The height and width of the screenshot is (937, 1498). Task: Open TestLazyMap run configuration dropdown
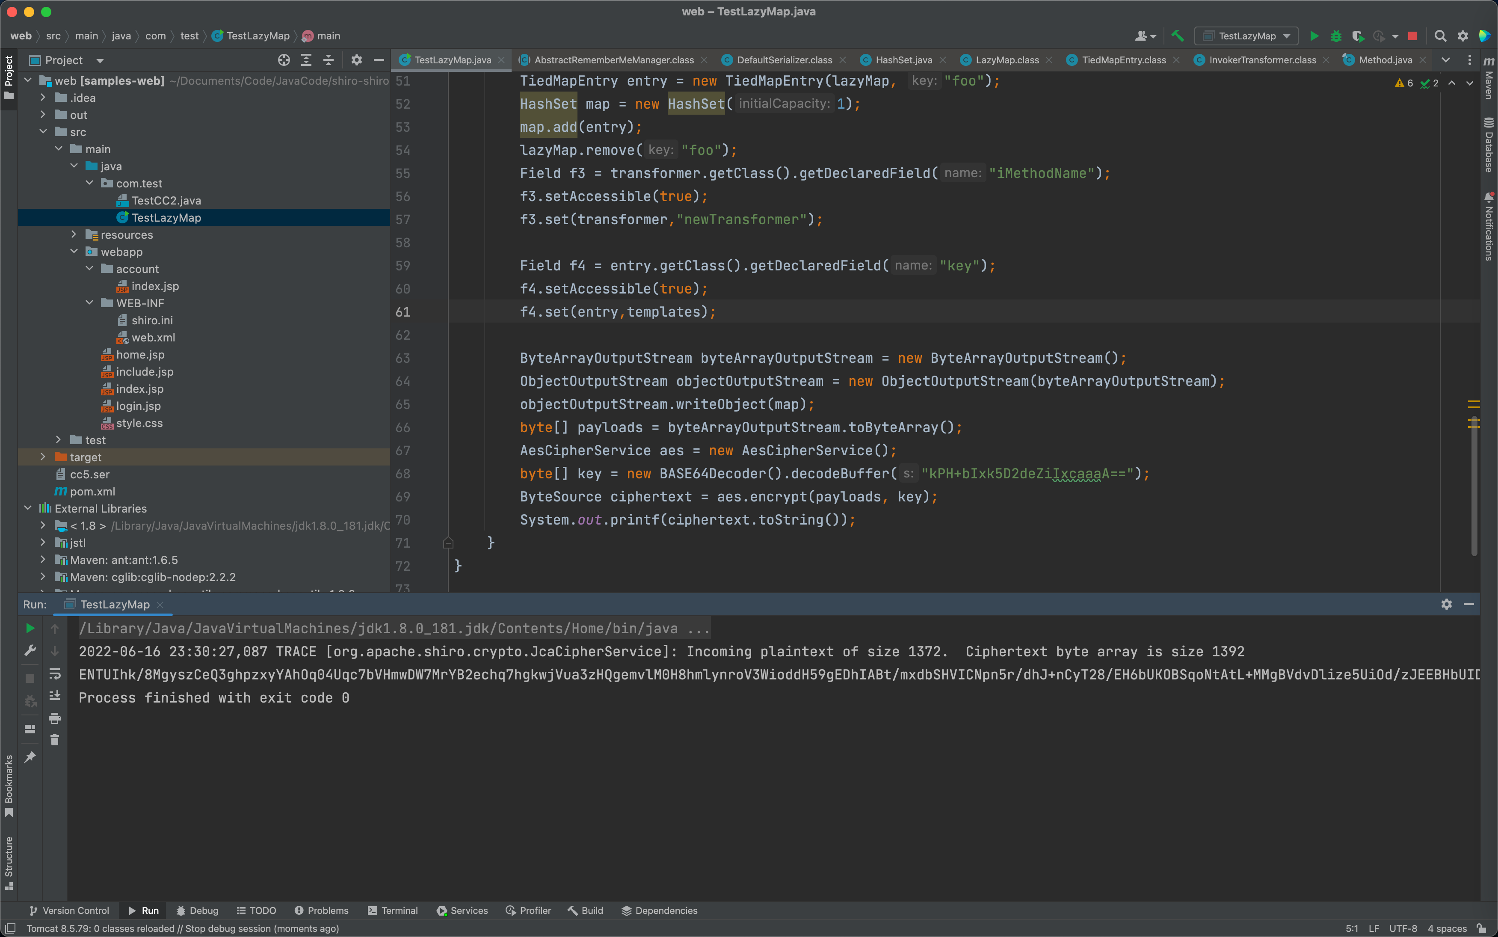[1246, 36]
